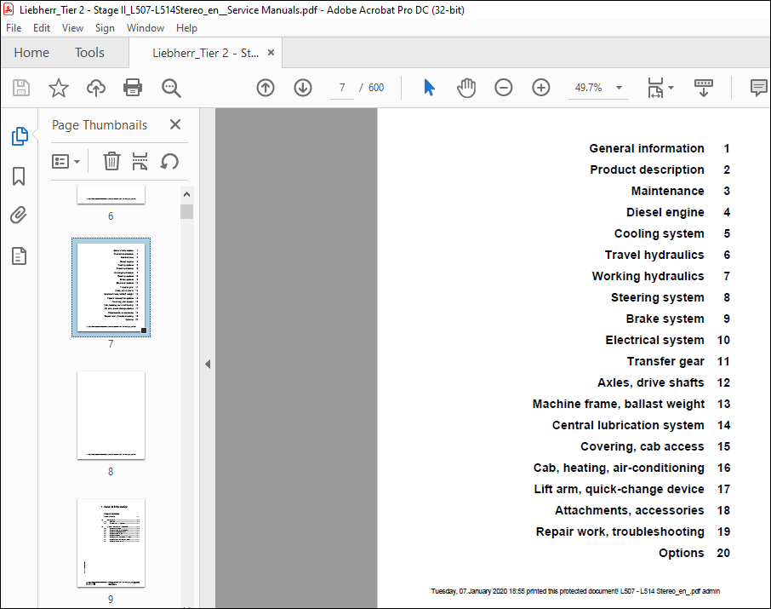Select page 8 blank thumbnail
Image resolution: width=771 pixels, height=609 pixels.
[x=111, y=416]
